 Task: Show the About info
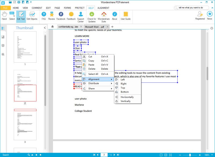pyautogui.click(x=114, y=16)
